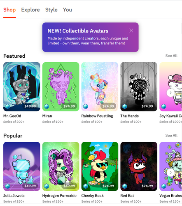Open the Joy Kawaii avatar card
Viewport: 182px width, 206px height.
click(170, 87)
